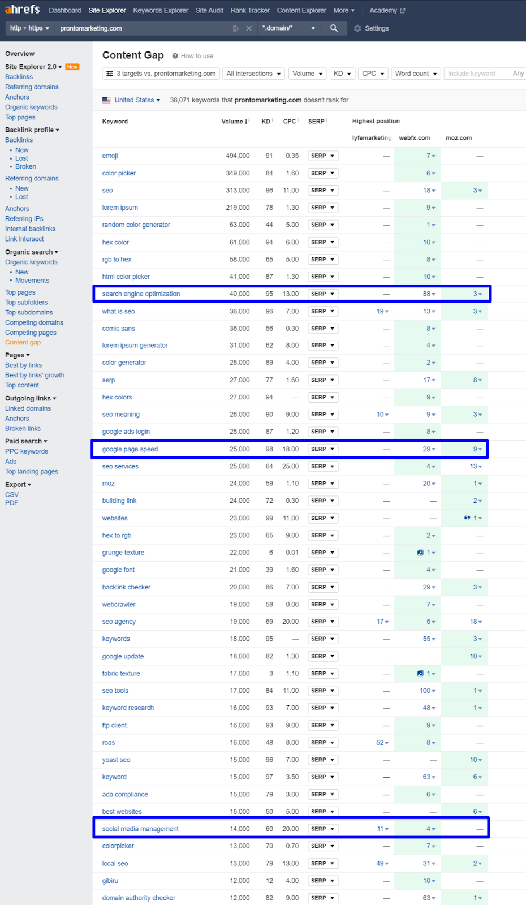Viewport: 526px width, 905px height.
Task: Click image pack icon in fabric texture row
Action: (x=420, y=674)
